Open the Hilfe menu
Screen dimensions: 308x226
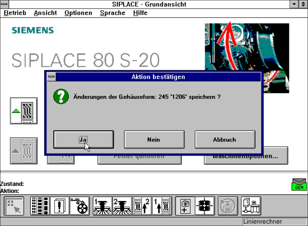140,13
